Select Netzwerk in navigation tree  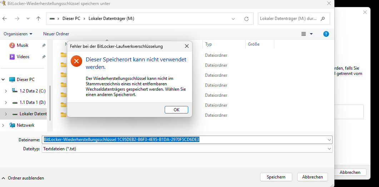[25, 125]
